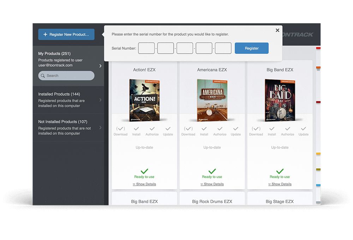This screenshot has height=240, width=353.
Task: Click the Download icon under Big Band EZX
Action: pyautogui.click(x=256, y=129)
